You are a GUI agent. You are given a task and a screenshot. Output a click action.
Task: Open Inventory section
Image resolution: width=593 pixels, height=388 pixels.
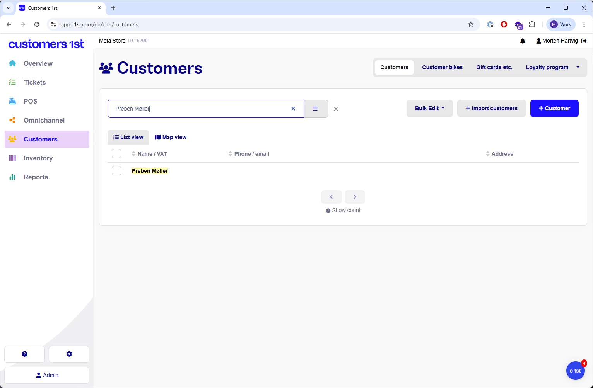click(x=47, y=158)
